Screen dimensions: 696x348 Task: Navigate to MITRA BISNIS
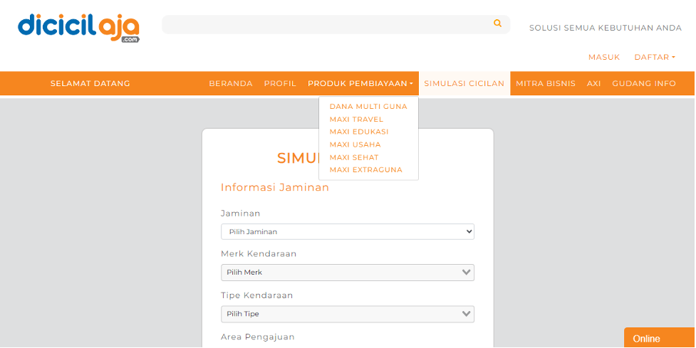[x=546, y=83]
